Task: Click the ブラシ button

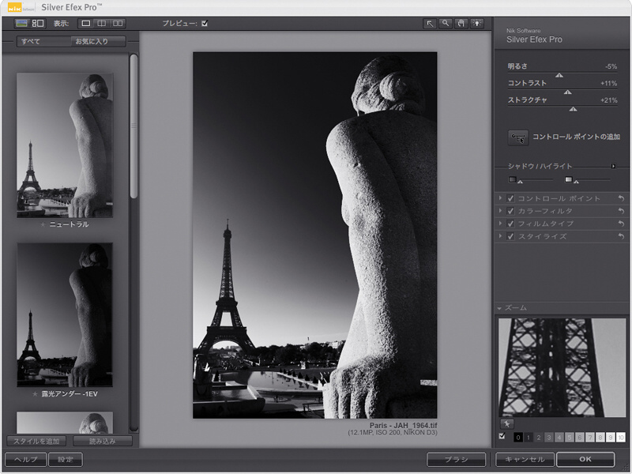Action: 457,459
